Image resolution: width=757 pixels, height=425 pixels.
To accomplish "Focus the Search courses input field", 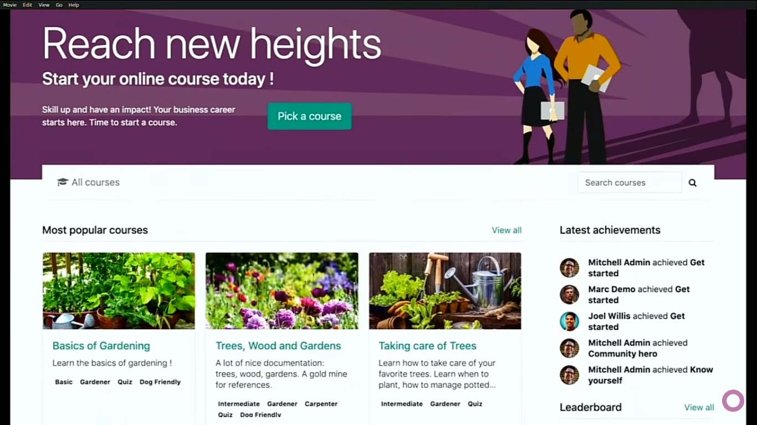I will pyautogui.click(x=630, y=183).
